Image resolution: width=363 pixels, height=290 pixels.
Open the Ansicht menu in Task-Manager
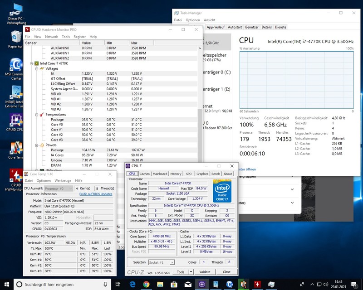210,20
